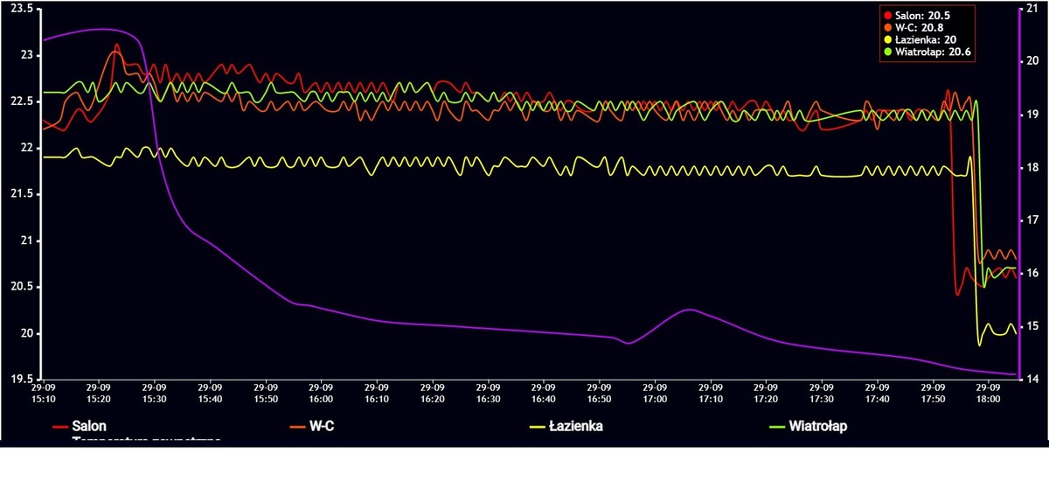Select the green dot beside Wiatrołap: 20.6

(888, 52)
